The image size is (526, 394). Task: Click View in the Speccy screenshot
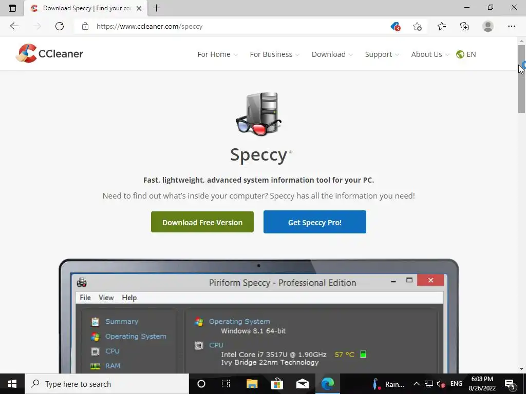106,298
